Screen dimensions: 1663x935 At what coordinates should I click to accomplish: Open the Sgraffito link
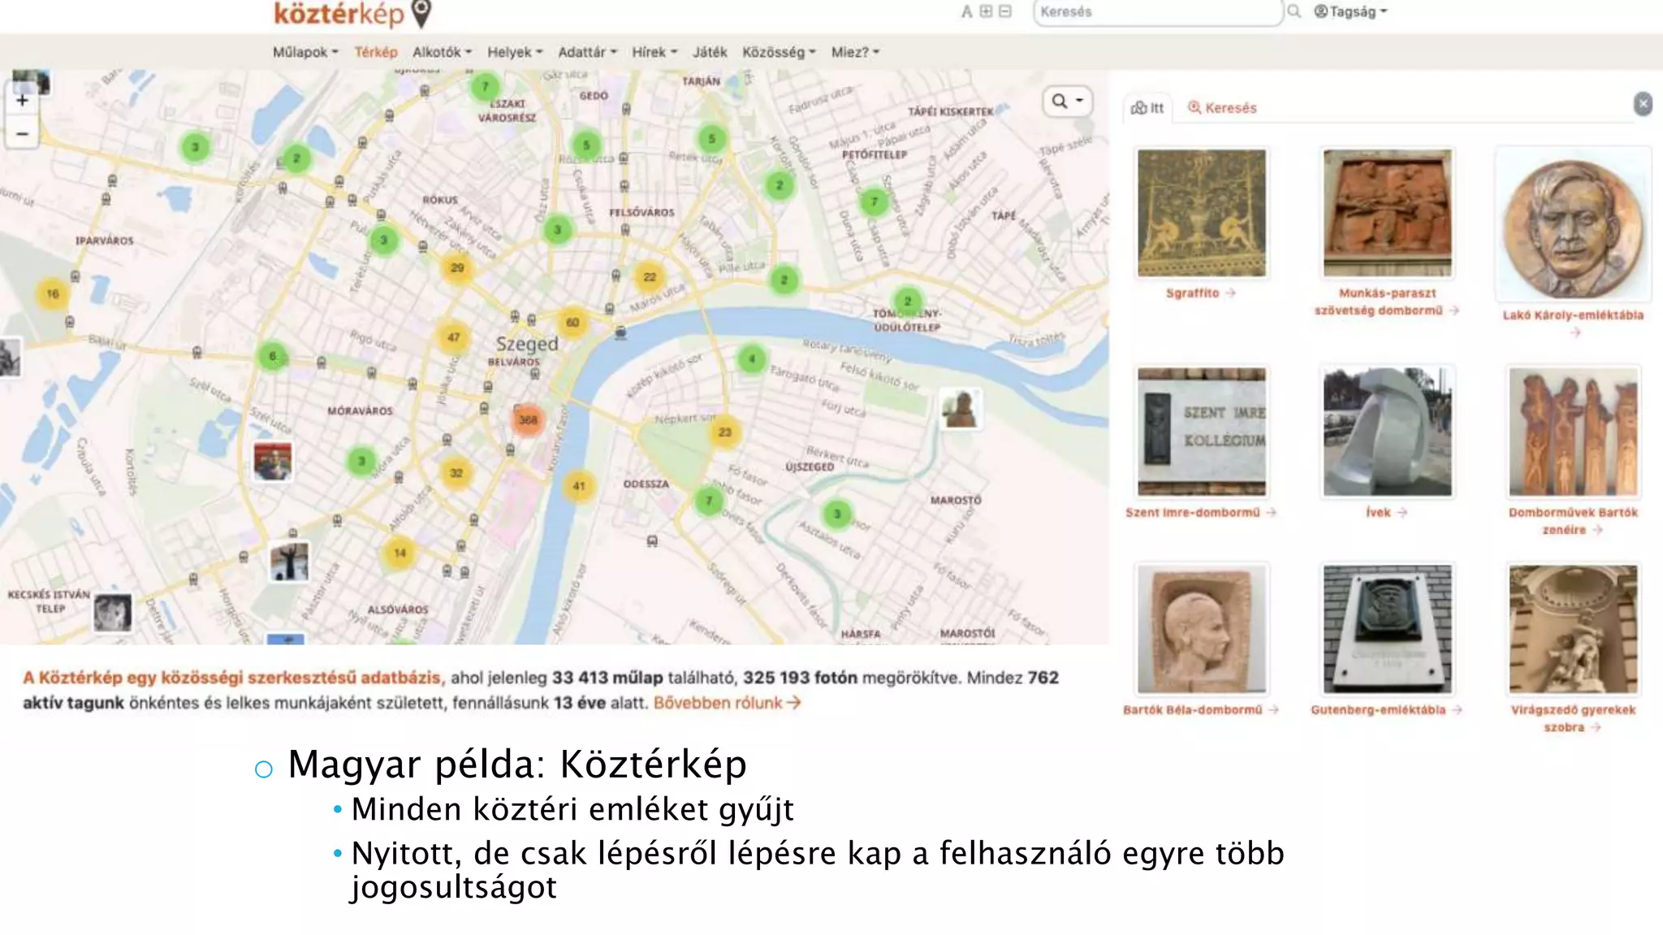pyautogui.click(x=1200, y=293)
